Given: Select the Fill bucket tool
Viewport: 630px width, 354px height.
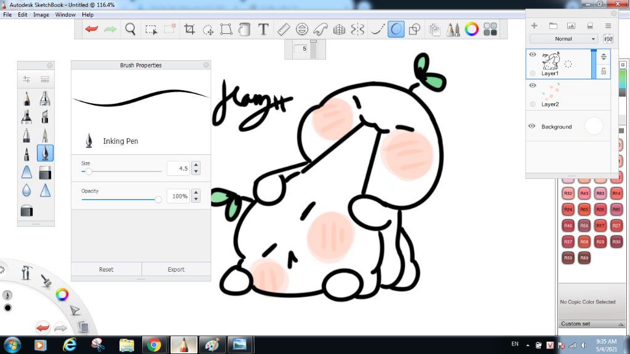Looking at the screenshot, I should tap(244, 29).
